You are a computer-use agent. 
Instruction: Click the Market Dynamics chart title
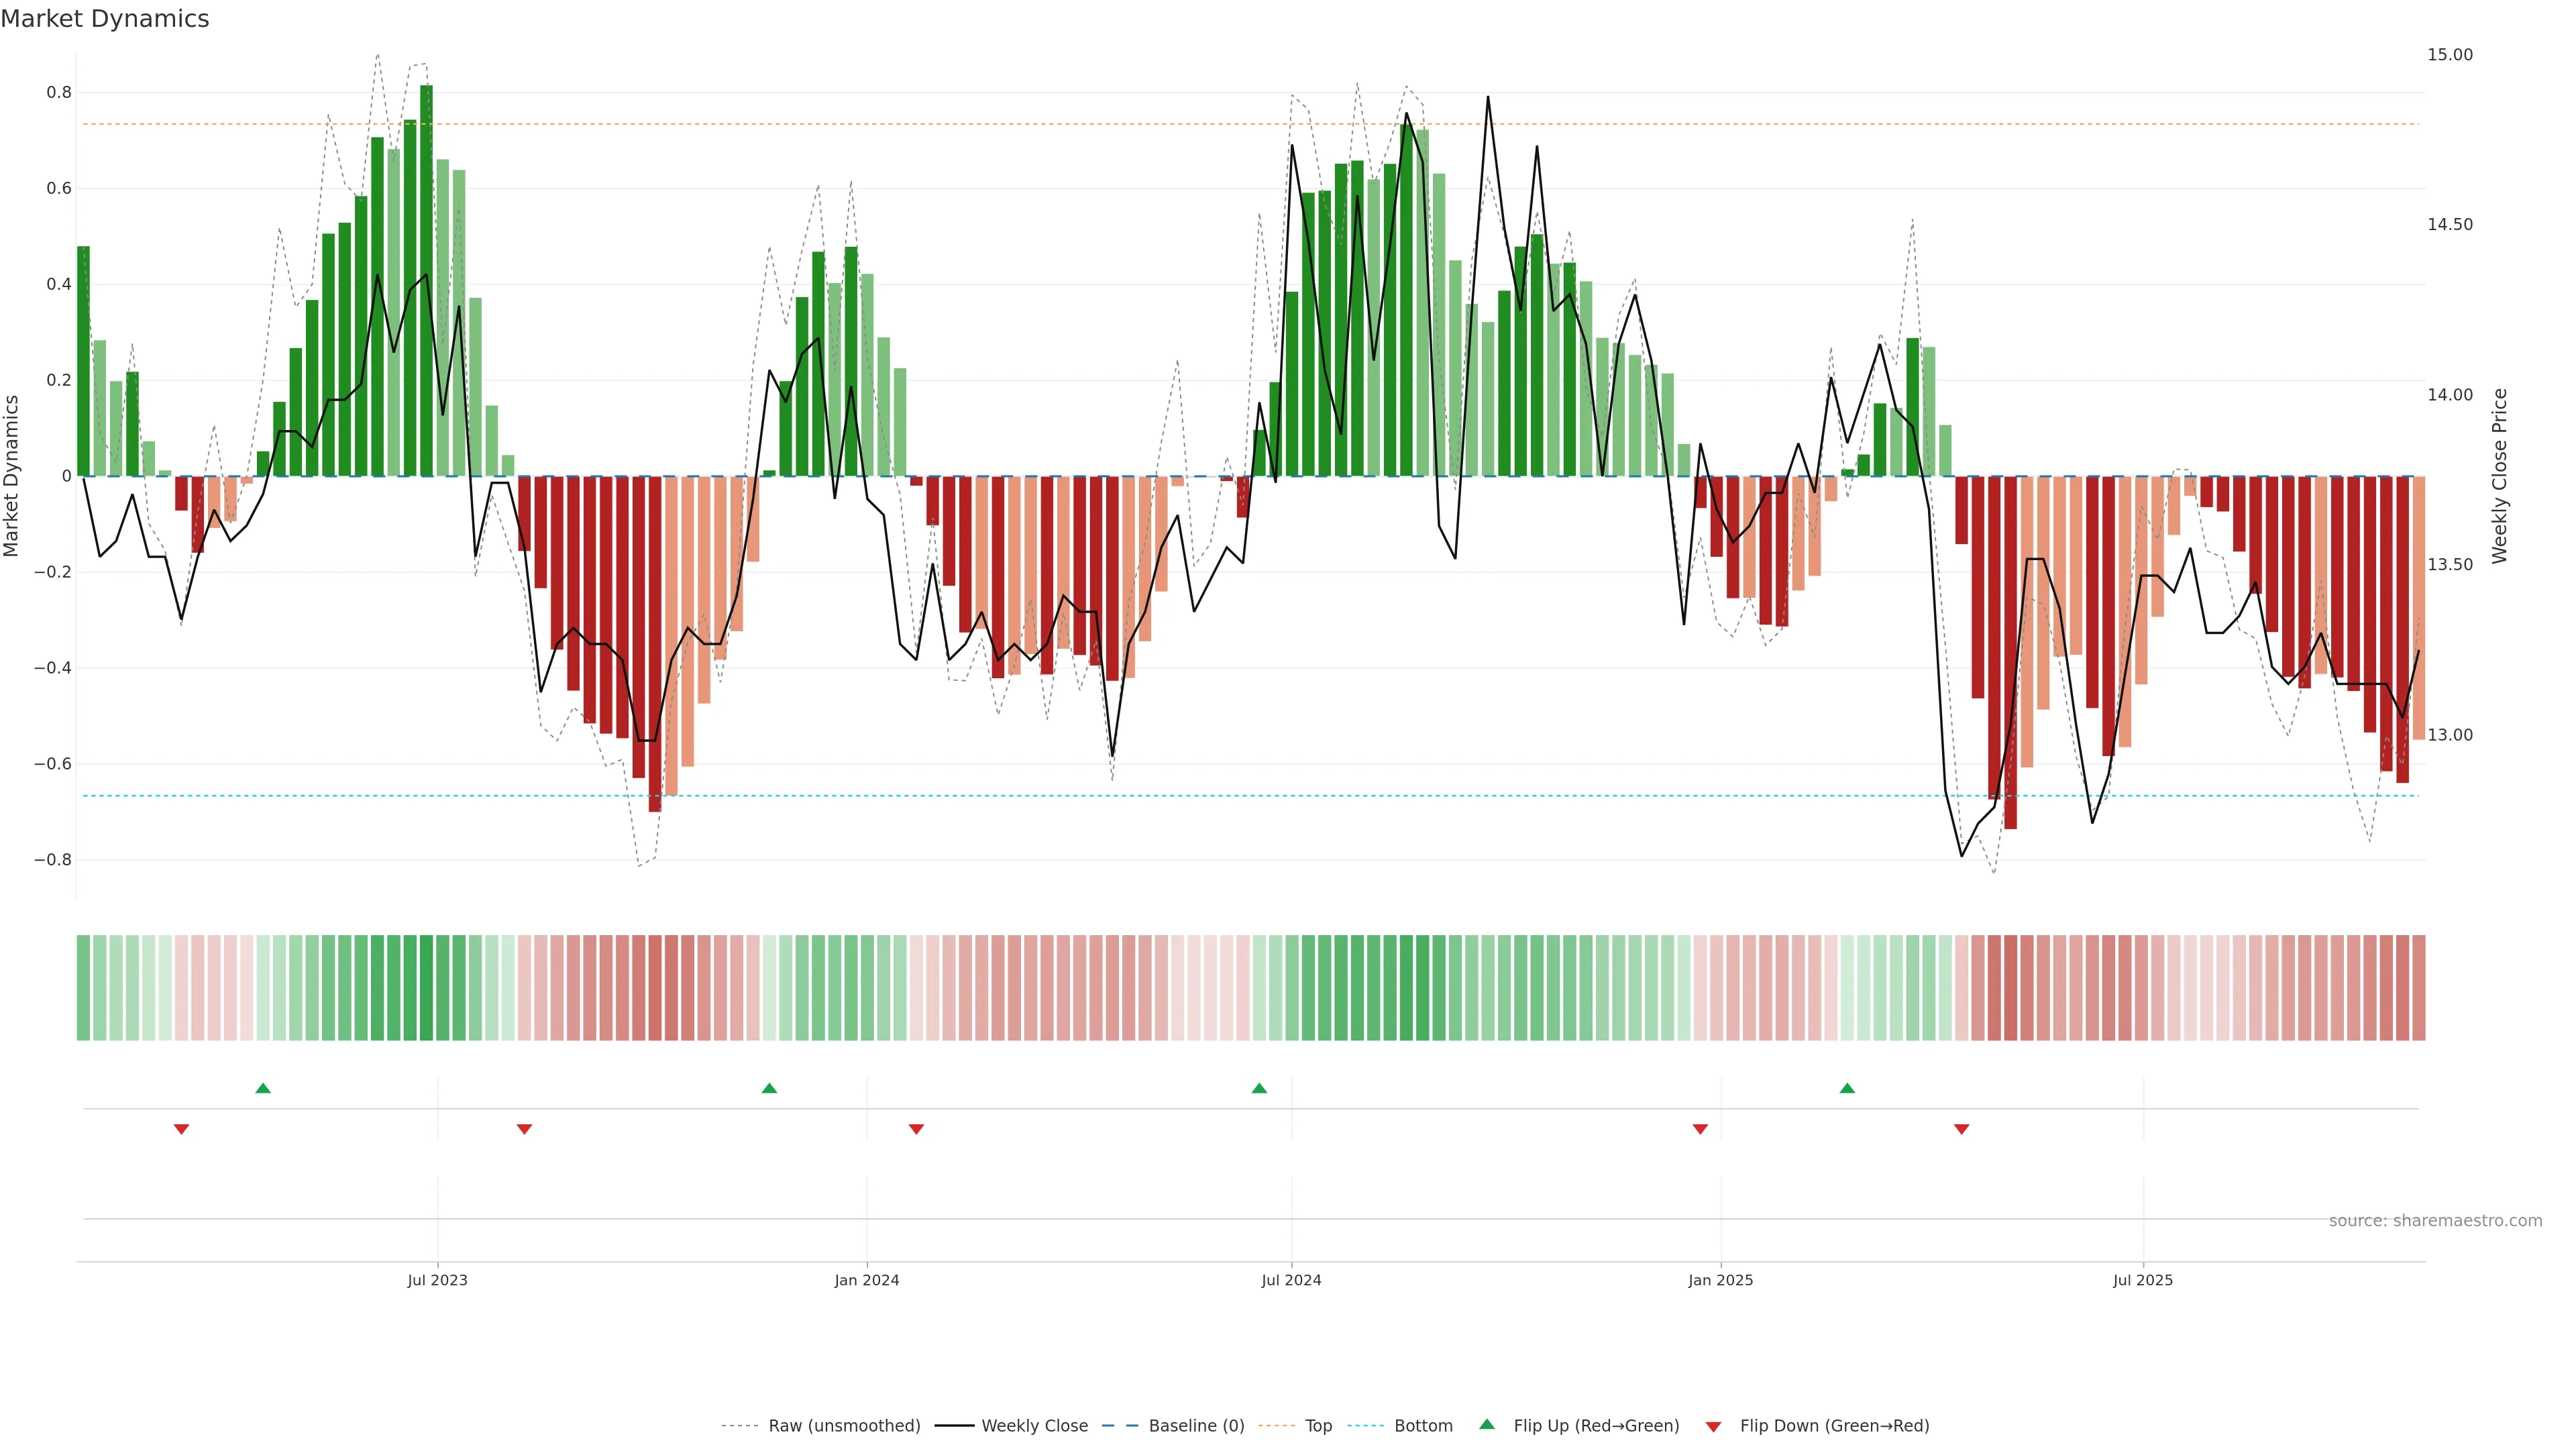[105, 19]
